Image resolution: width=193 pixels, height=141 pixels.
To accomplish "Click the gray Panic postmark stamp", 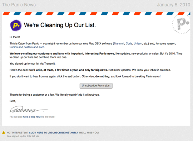I will (181, 24).
